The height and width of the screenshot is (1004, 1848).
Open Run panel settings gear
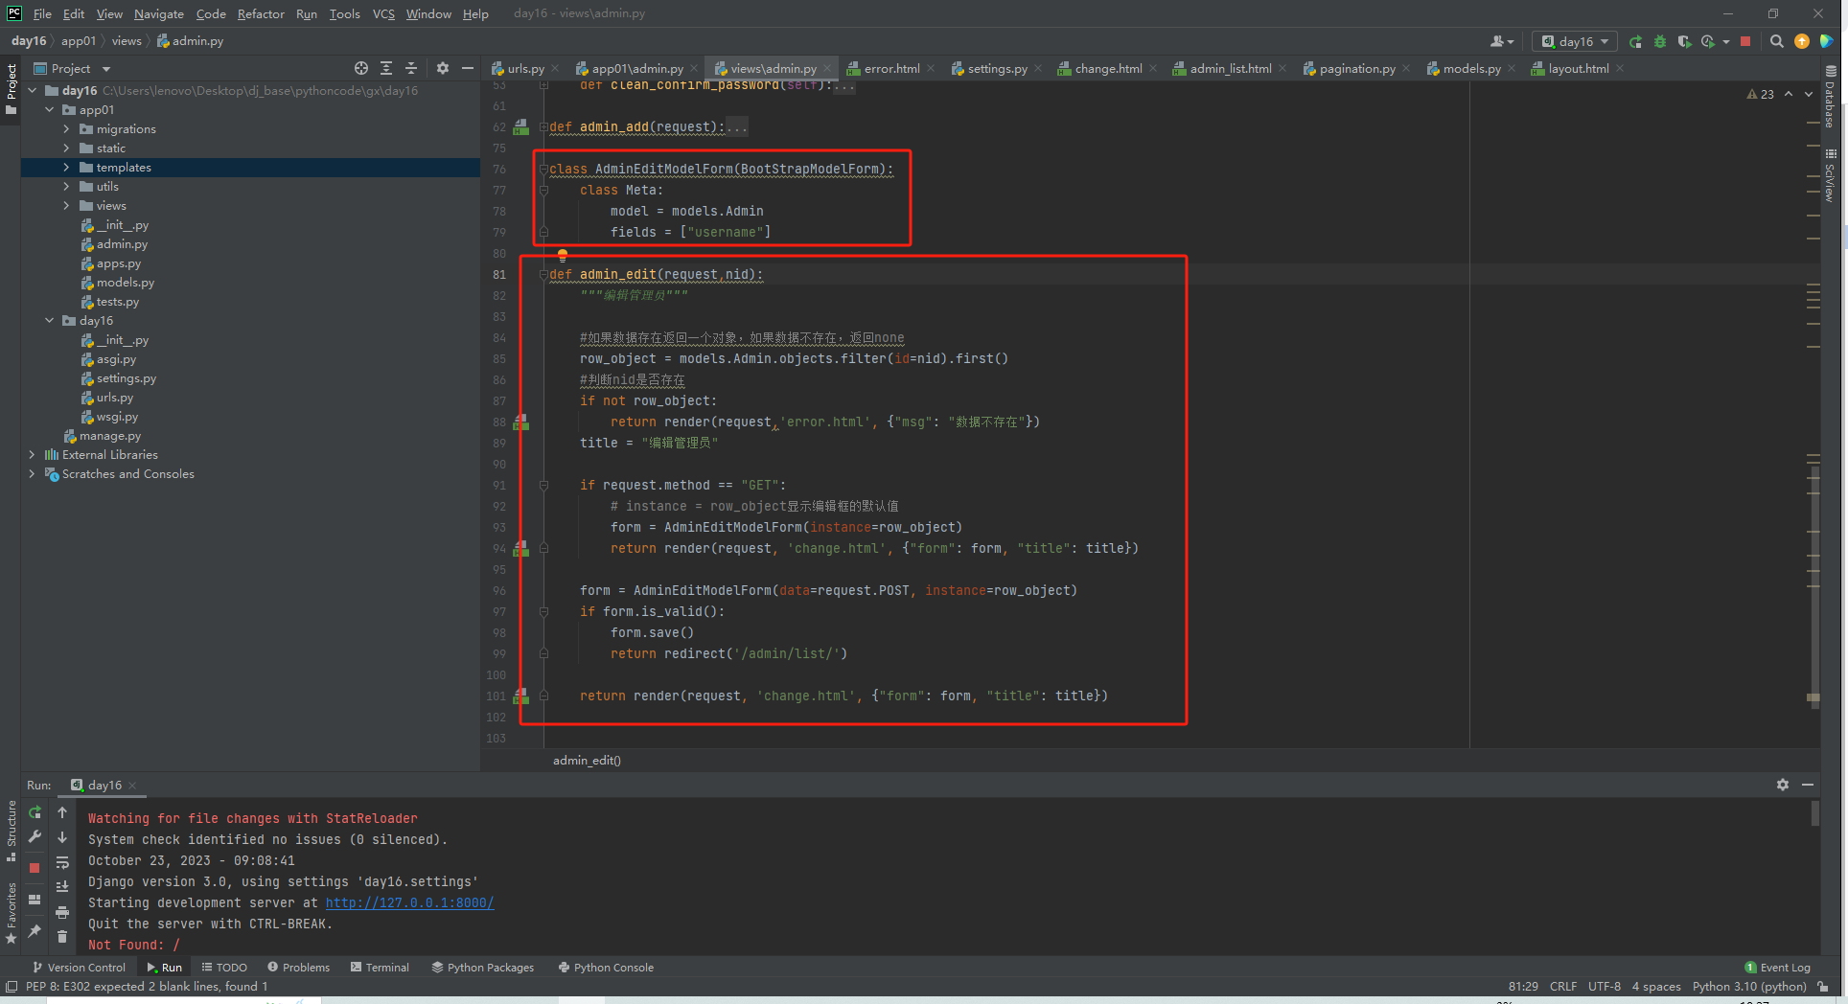coord(1782,785)
